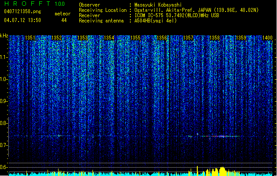Viewport: 277px width, 176px height.
Task: Click the 1400 time marker
Action: (x=267, y=38)
